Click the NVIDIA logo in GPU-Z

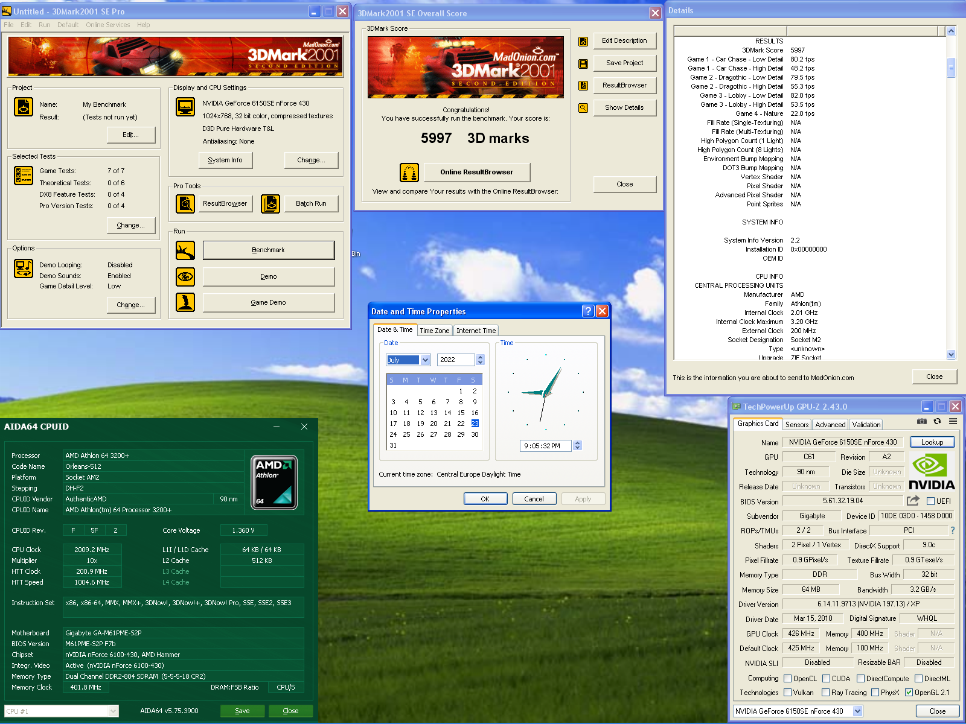pyautogui.click(x=932, y=472)
